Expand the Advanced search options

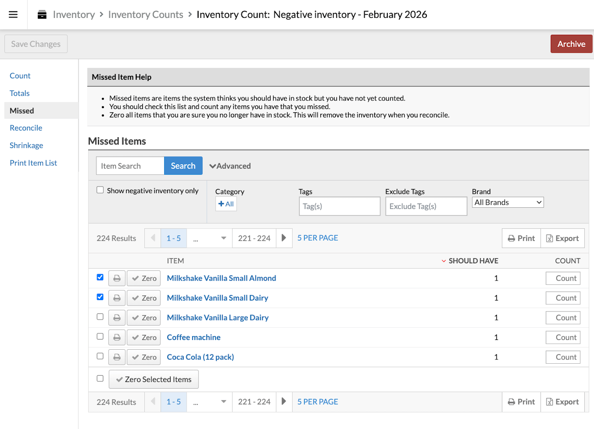pos(230,166)
